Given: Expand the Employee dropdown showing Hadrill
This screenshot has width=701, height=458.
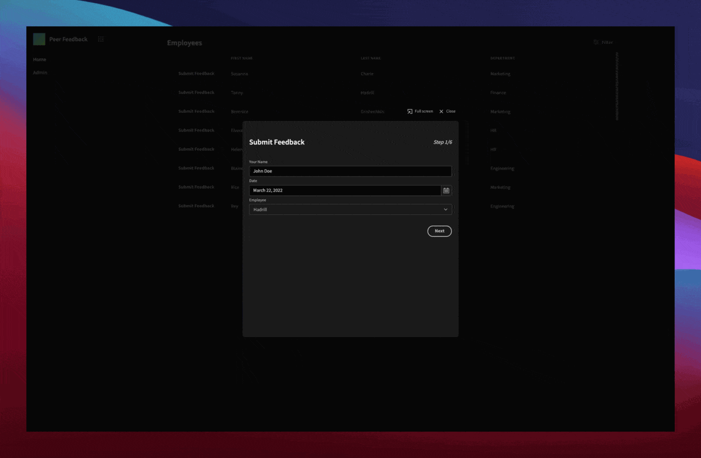Looking at the screenshot, I should (350, 209).
